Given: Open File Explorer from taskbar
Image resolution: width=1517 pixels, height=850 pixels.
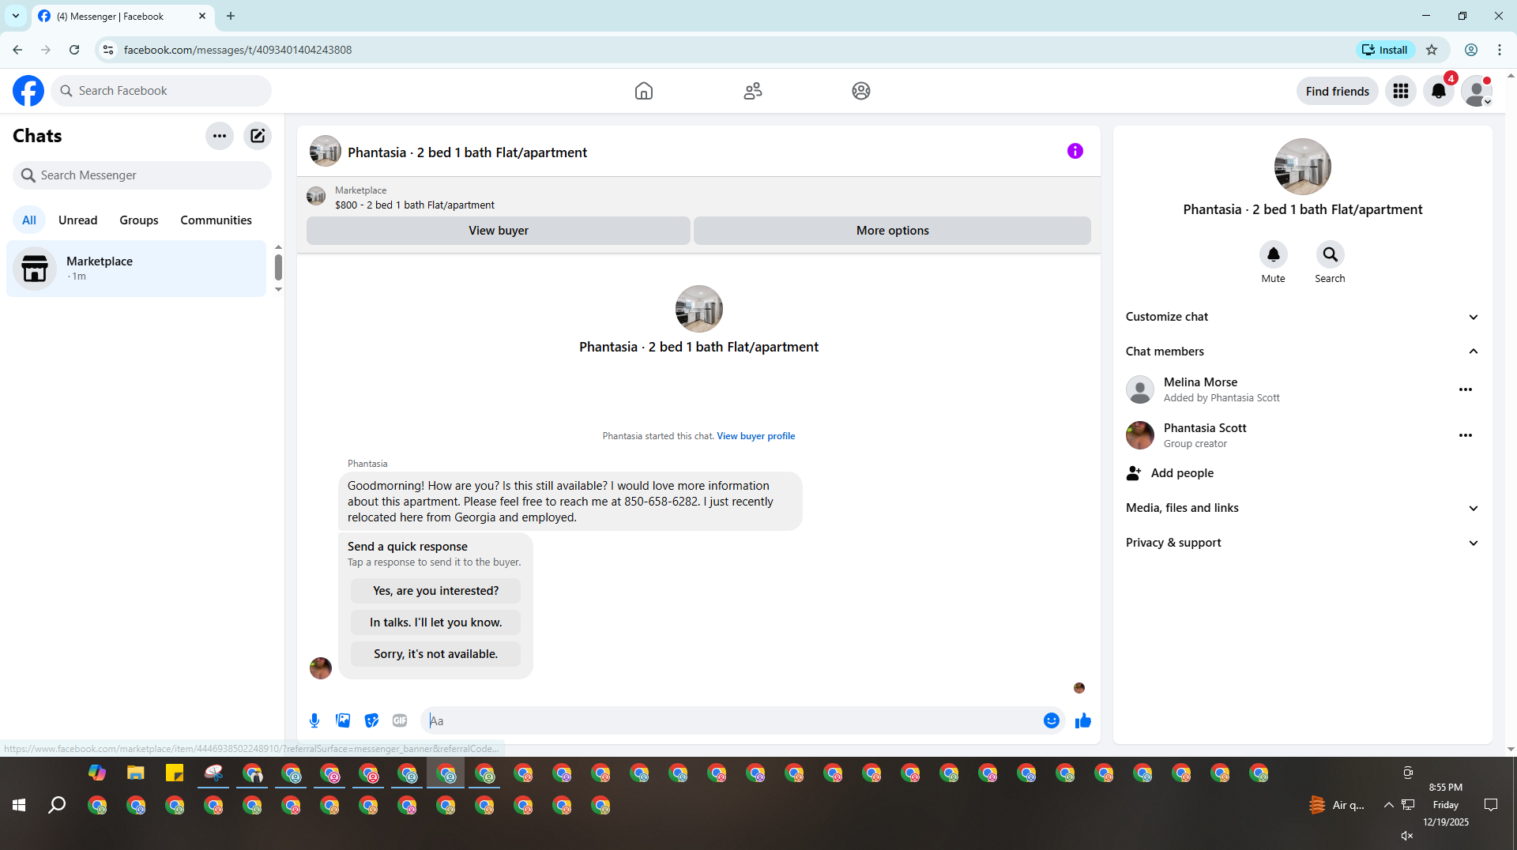Looking at the screenshot, I should coord(136,773).
